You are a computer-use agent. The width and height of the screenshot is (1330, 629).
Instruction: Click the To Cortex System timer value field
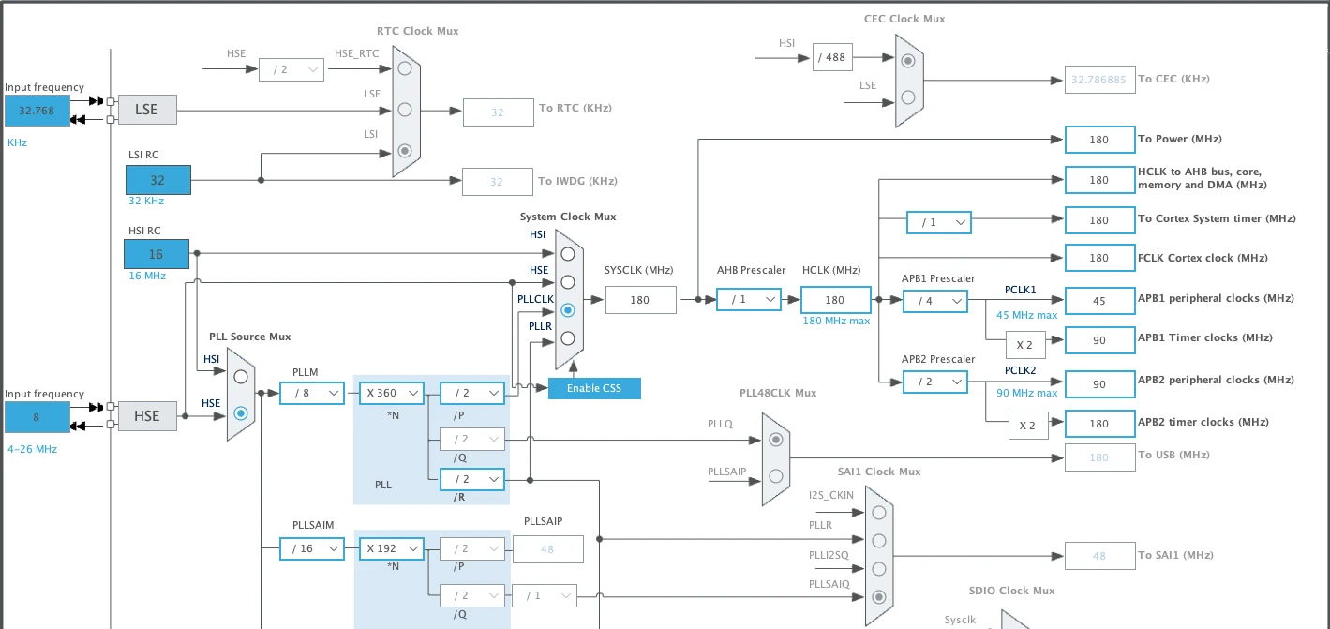point(1099,220)
